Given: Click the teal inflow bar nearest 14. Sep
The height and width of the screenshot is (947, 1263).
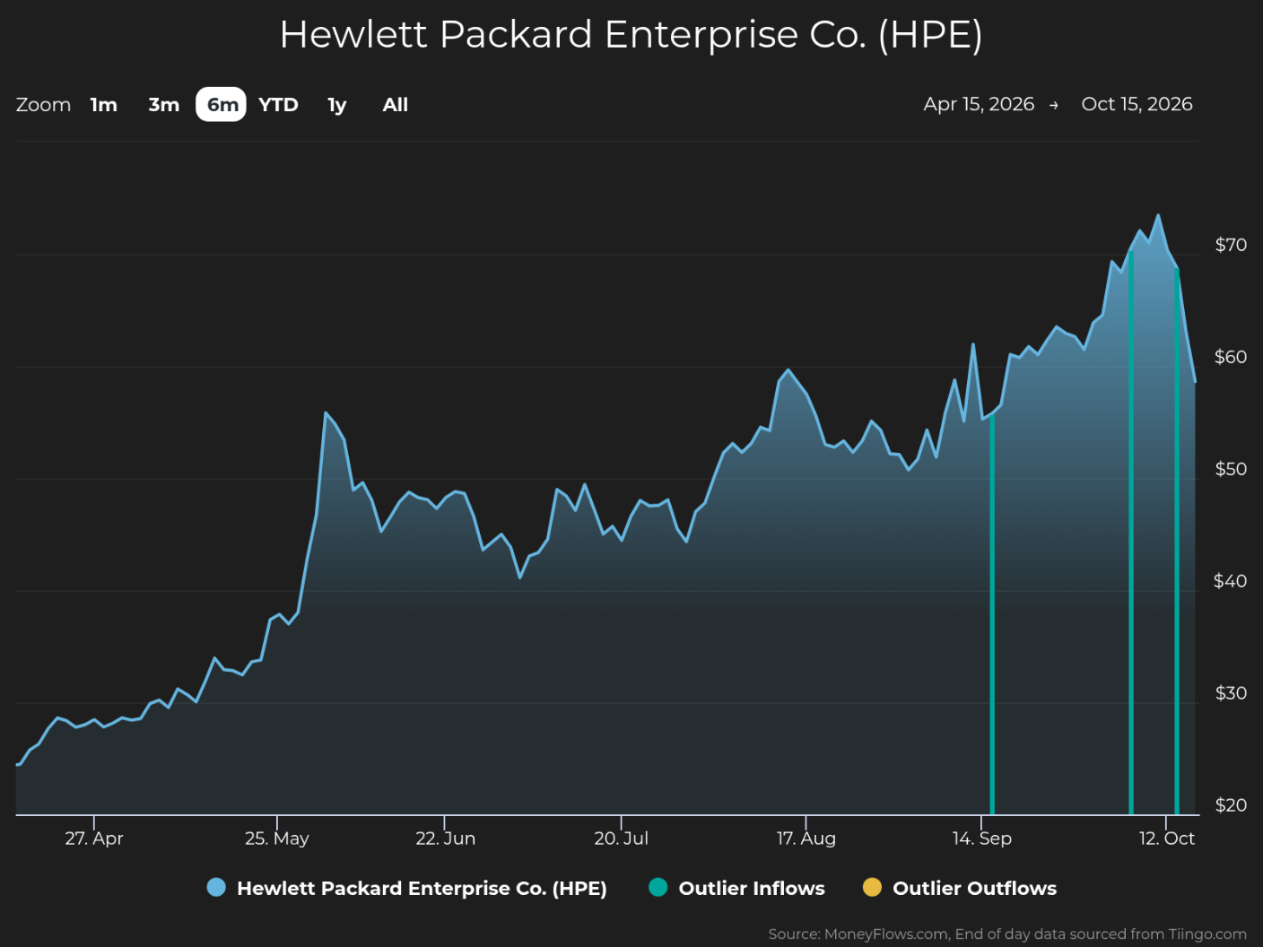Looking at the screenshot, I should point(992,615).
